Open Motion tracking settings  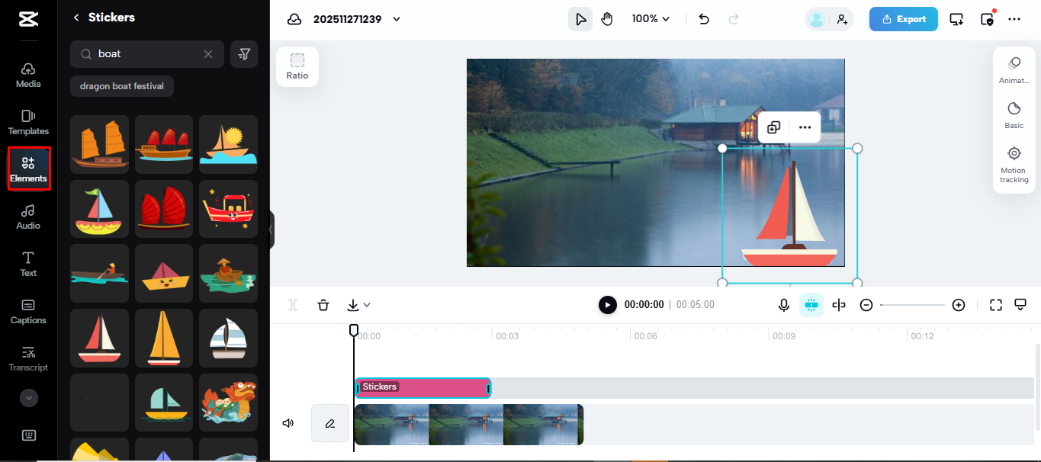click(1014, 165)
